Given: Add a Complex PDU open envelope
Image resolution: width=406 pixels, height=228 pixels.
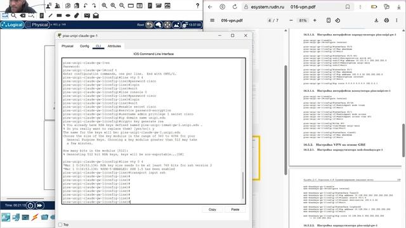Looking at the screenshot, I should click(96, 15).
